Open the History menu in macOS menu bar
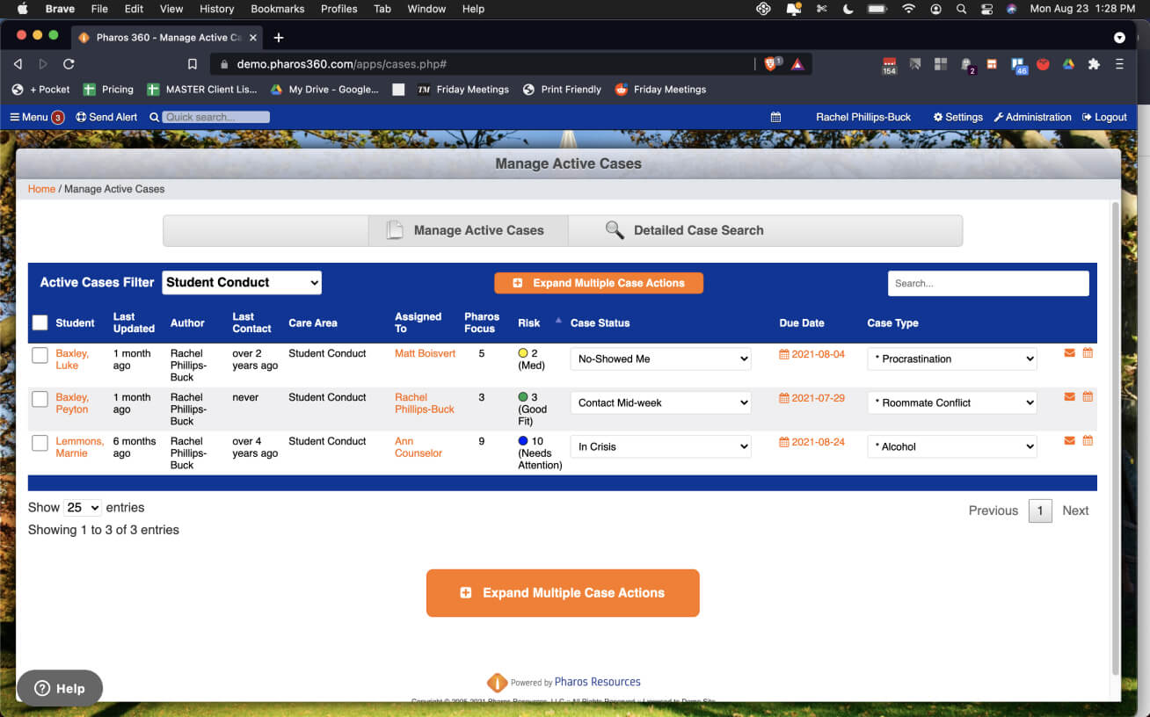Viewport: 1150px width, 717px height. point(216,9)
